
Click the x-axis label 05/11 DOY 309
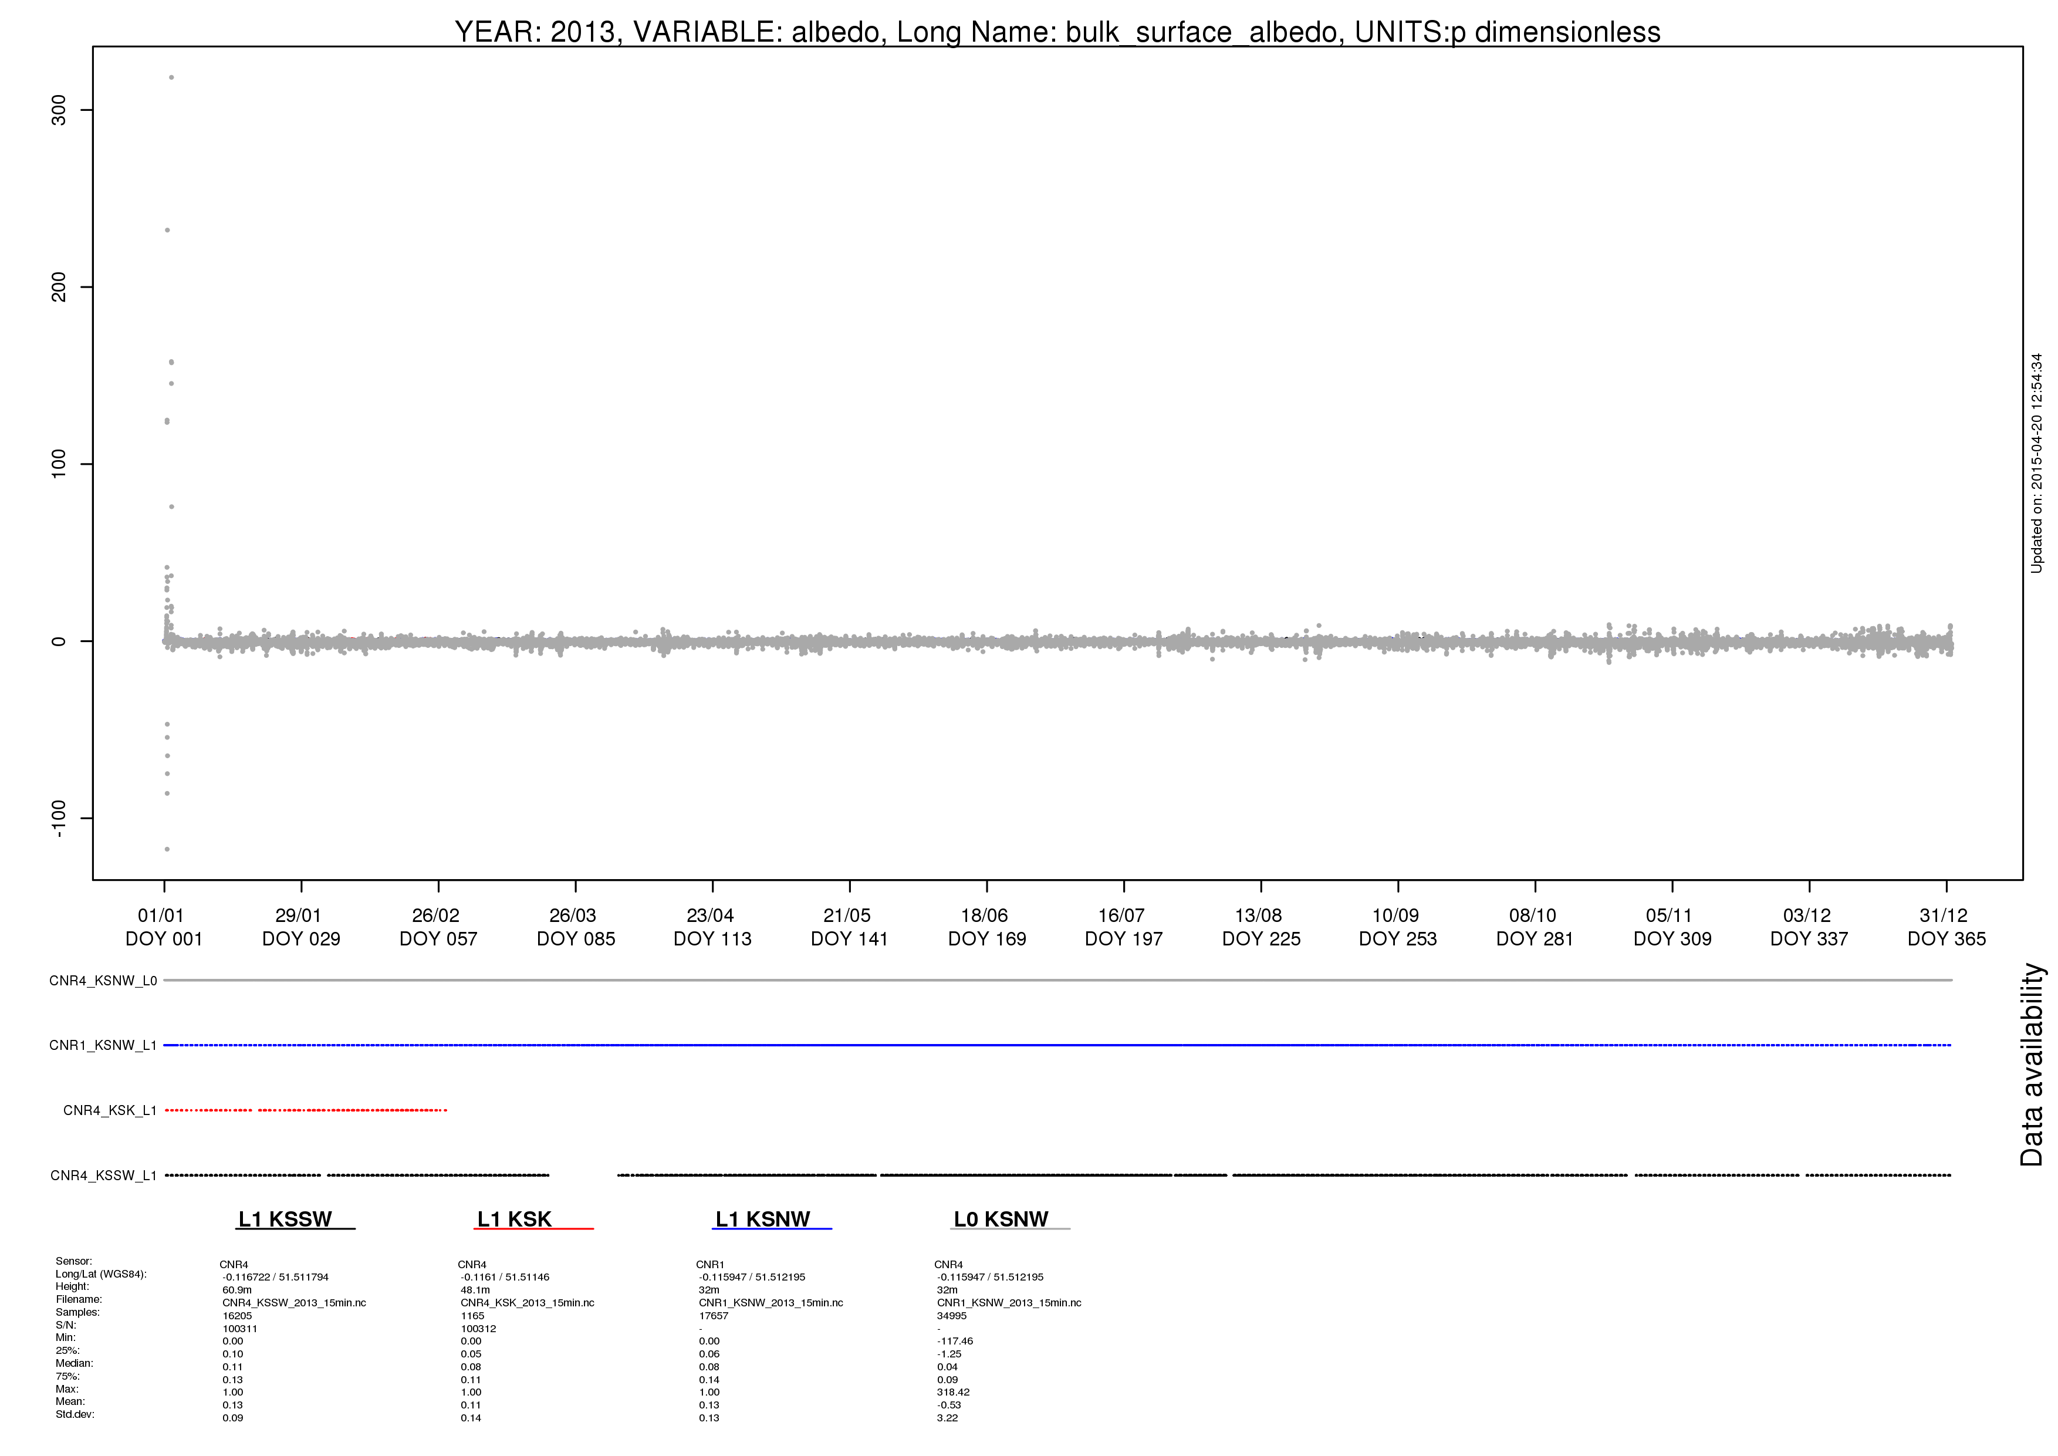pos(1672,926)
